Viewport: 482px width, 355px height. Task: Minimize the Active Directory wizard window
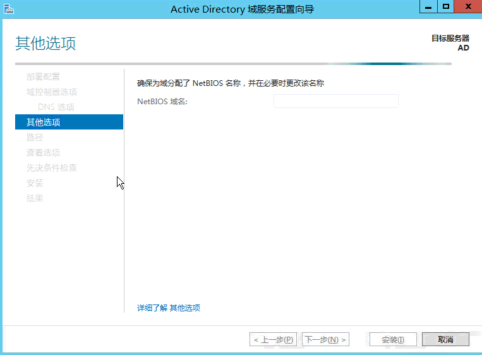pos(428,7)
